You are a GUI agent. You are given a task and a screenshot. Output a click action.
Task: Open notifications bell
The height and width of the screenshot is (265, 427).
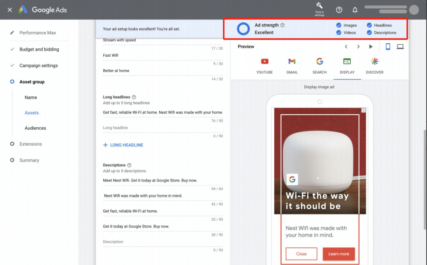[x=355, y=10]
